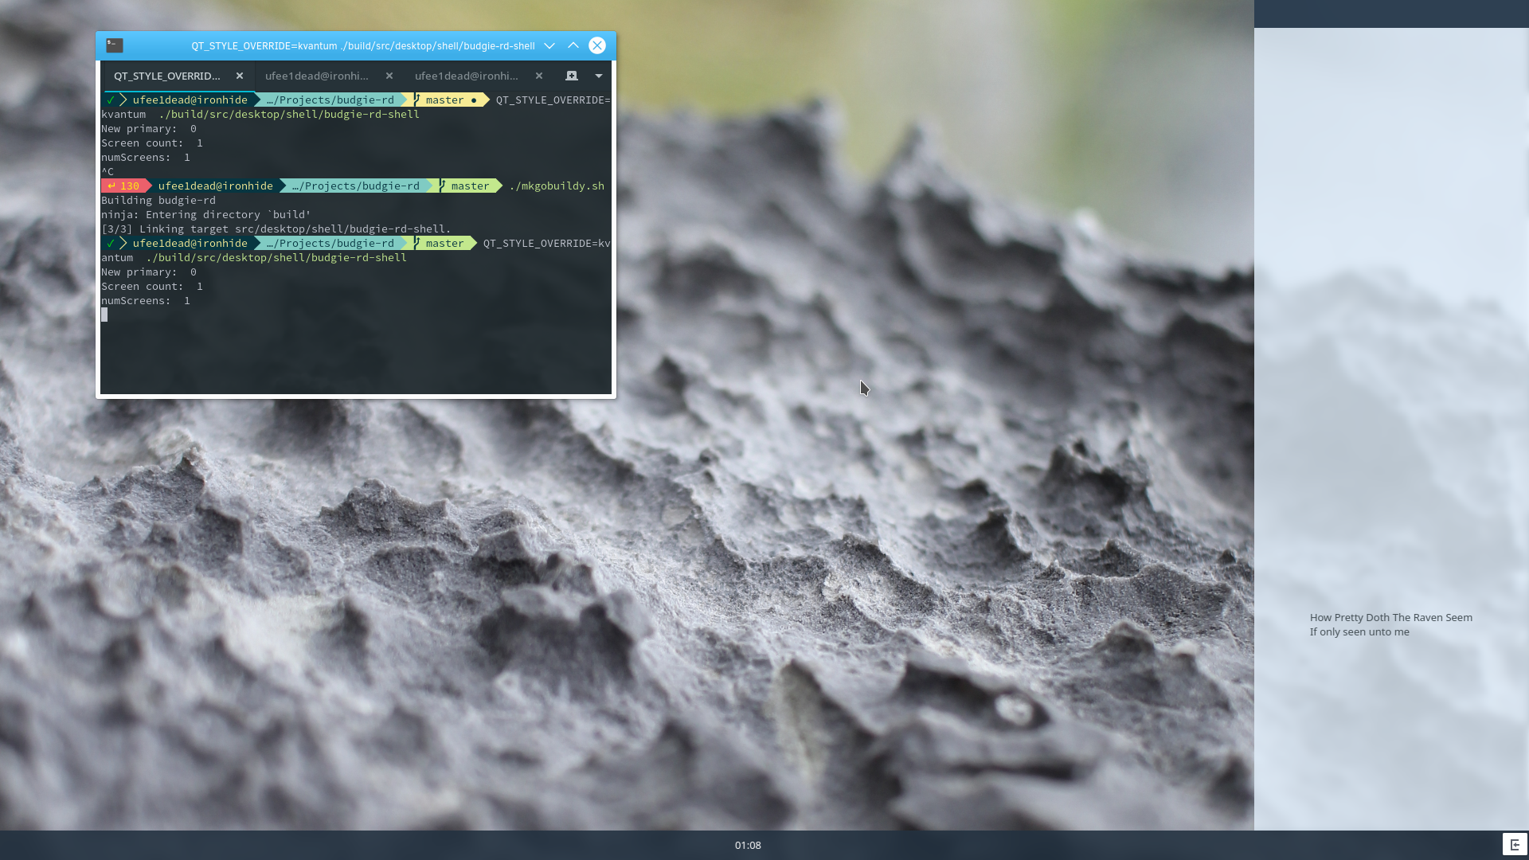Click 'Building budgie-rd' output line
The image size is (1529, 860).
[x=158, y=200]
